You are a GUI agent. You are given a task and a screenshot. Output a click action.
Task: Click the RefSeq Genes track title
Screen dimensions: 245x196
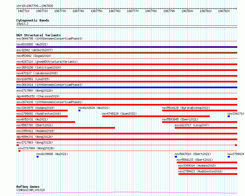point(28,187)
